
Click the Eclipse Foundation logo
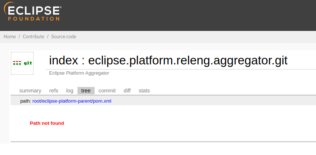[x=33, y=11]
